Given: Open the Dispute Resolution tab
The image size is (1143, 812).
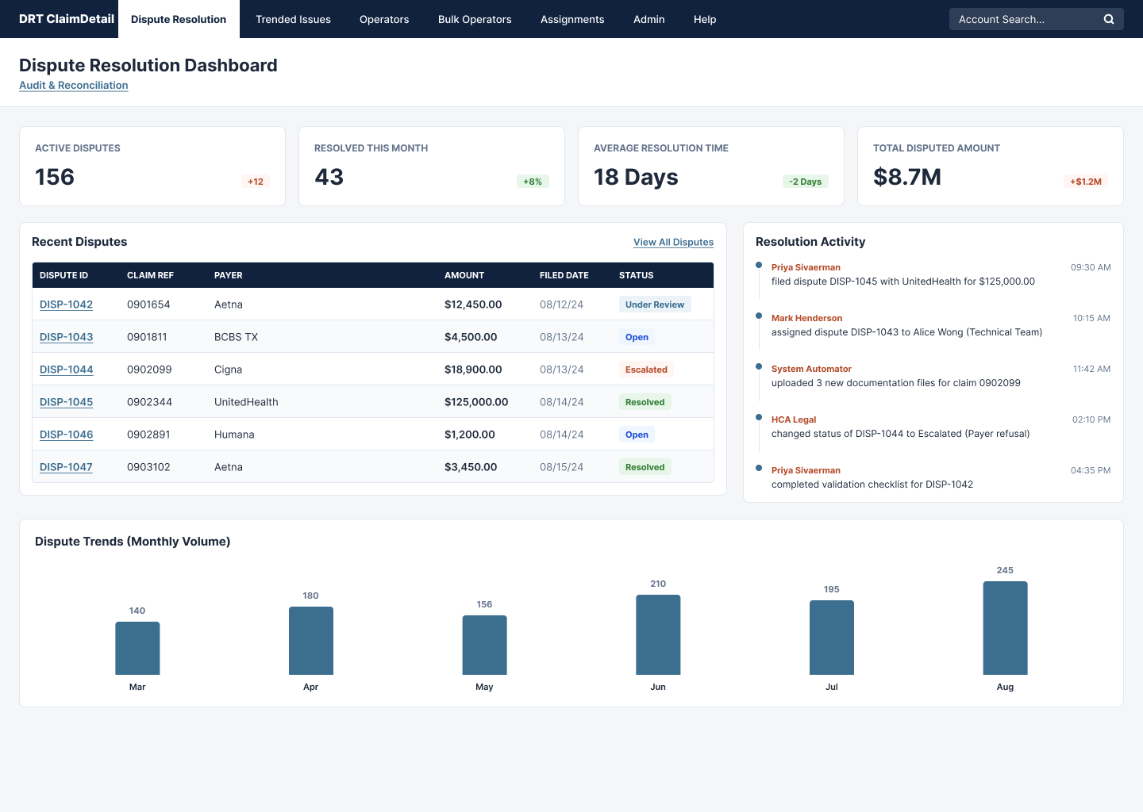Looking at the screenshot, I should coord(179,19).
